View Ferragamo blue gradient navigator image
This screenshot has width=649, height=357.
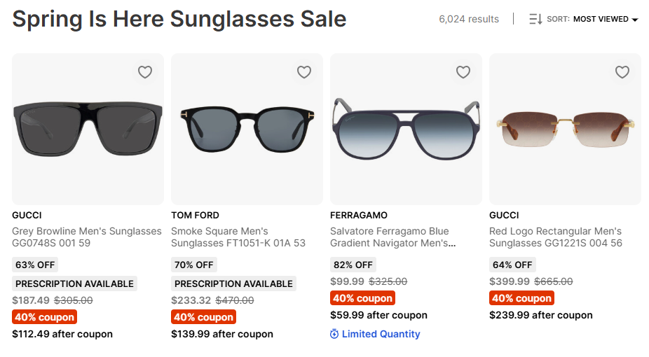coord(406,129)
